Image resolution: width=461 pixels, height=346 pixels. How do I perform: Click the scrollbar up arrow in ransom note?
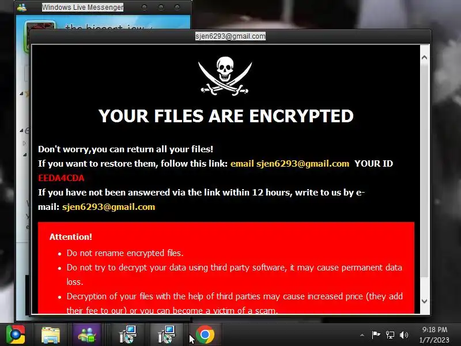pyautogui.click(x=424, y=58)
